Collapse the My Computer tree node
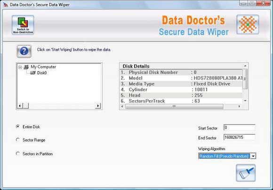This screenshot has height=190, width=273. 20,67
